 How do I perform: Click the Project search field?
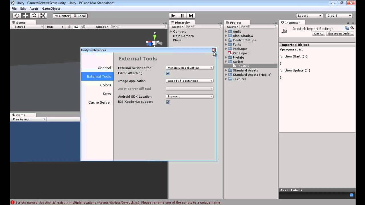(x=259, y=27)
